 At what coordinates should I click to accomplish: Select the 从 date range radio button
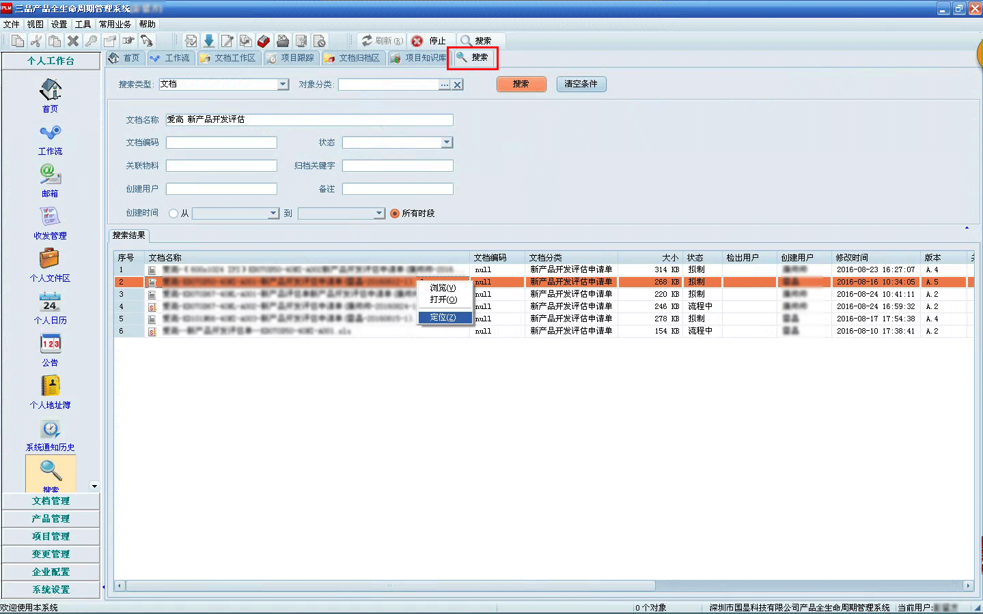coord(174,214)
